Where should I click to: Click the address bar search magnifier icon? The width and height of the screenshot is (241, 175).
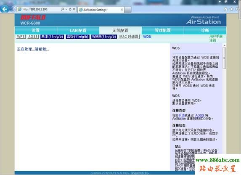pyautogui.click(x=63, y=9)
